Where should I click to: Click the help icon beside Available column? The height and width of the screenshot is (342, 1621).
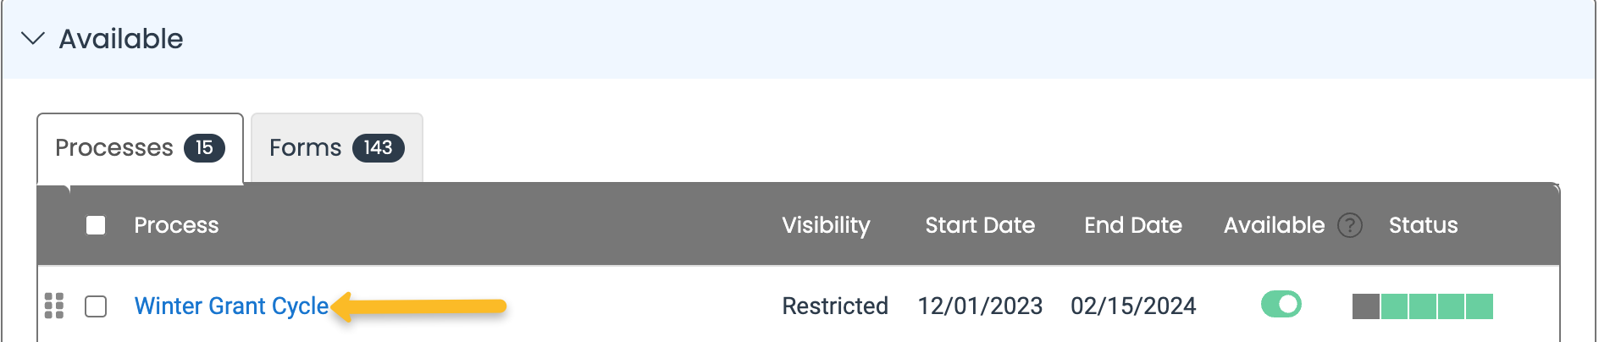click(x=1349, y=225)
